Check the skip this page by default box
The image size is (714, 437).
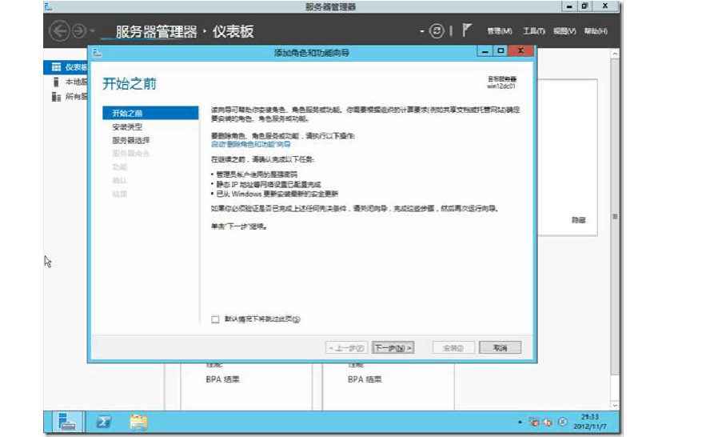click(215, 319)
